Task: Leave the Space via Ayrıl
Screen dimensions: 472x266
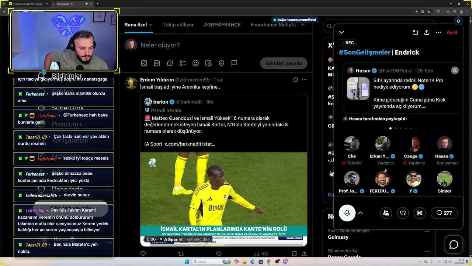Action: click(x=452, y=33)
